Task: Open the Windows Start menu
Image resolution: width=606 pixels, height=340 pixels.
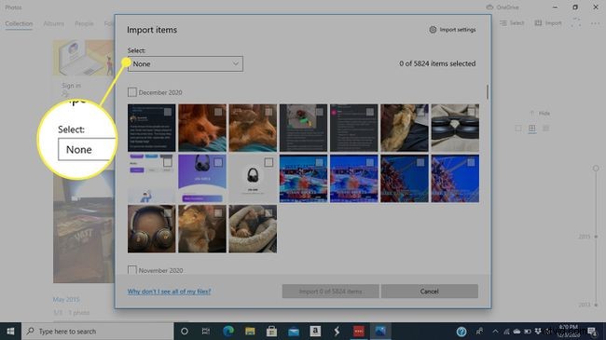Action: coord(10,331)
